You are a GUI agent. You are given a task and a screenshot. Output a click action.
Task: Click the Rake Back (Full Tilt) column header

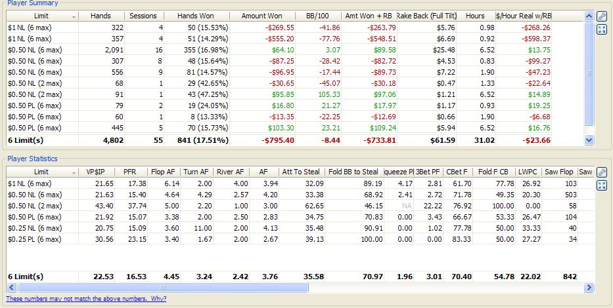click(426, 16)
